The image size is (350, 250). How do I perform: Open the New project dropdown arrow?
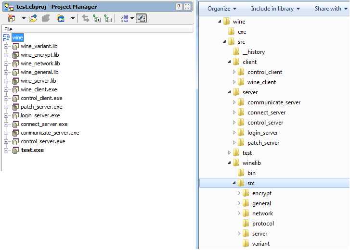23,18
